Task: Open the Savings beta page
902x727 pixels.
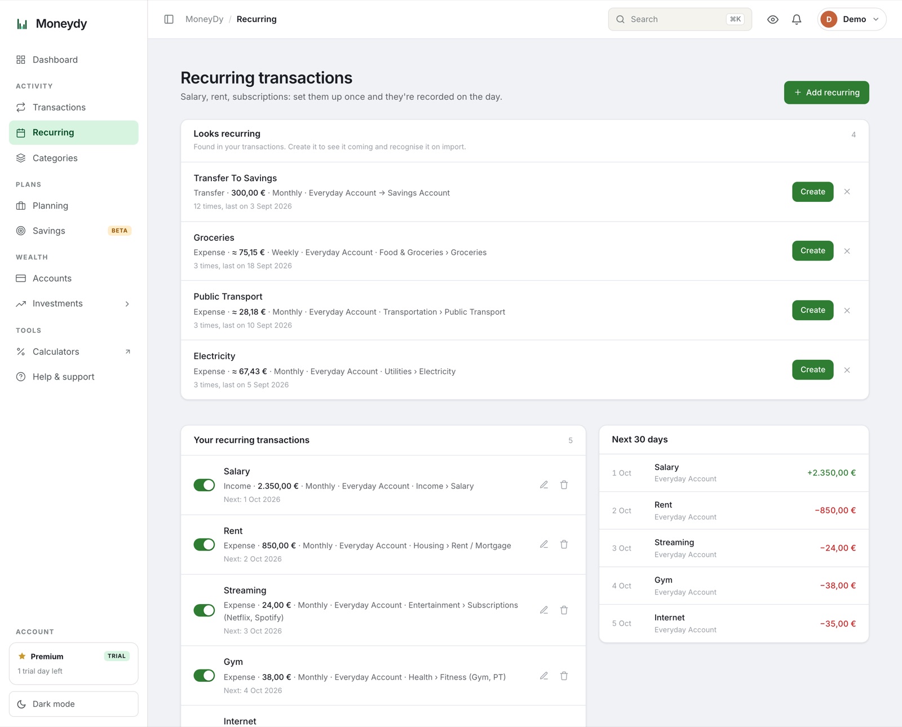Action: click(74, 231)
